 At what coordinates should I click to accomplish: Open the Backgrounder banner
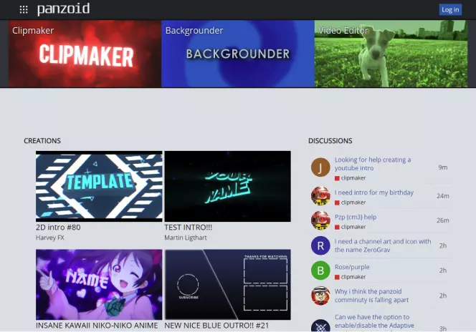[x=238, y=54]
